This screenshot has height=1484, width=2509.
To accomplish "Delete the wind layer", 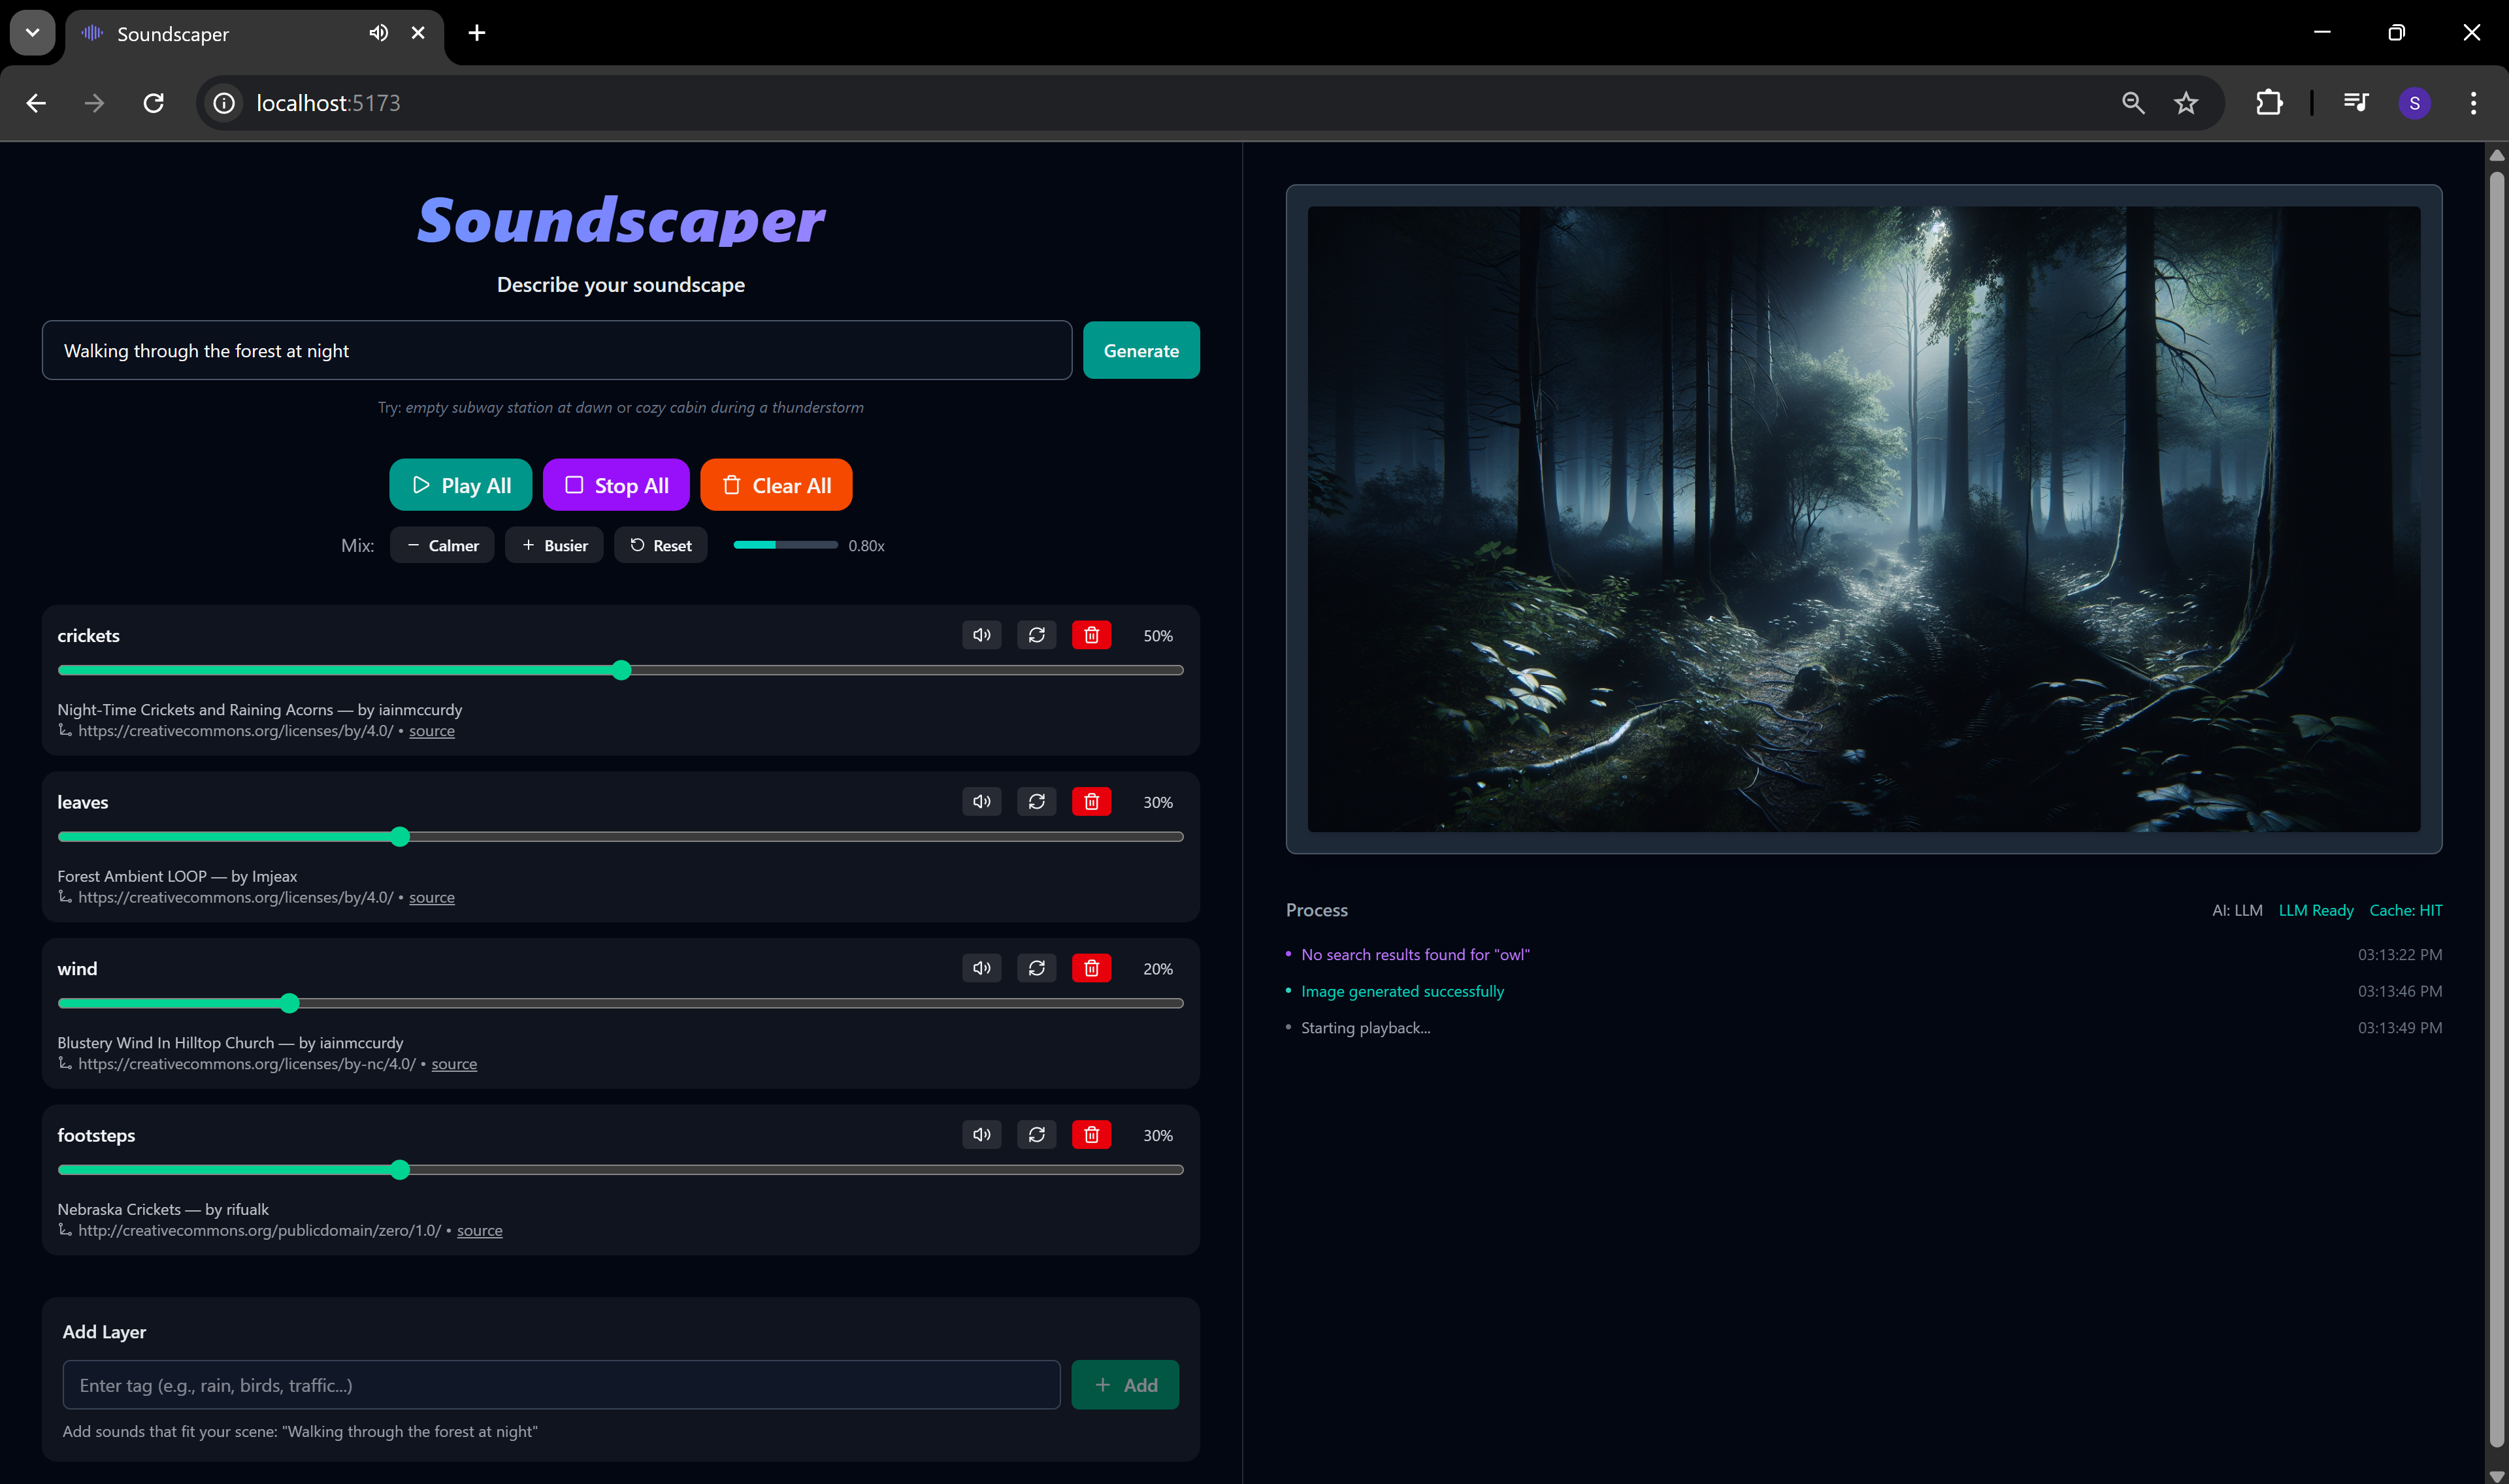I will click(x=1091, y=968).
